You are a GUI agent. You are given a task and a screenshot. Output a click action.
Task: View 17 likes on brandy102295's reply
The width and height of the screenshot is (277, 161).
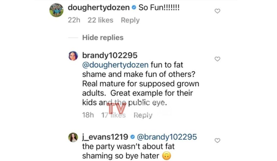click(x=113, y=115)
